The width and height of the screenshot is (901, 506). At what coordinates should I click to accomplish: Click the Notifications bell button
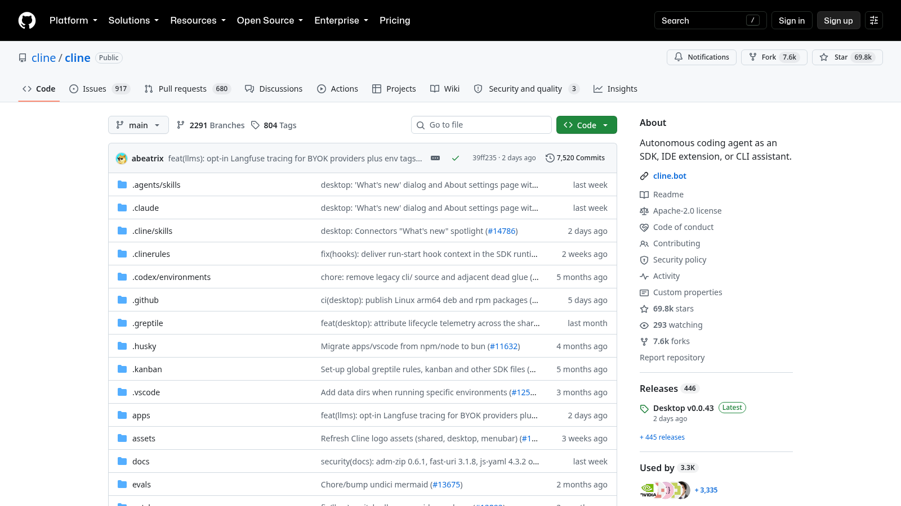tap(702, 57)
